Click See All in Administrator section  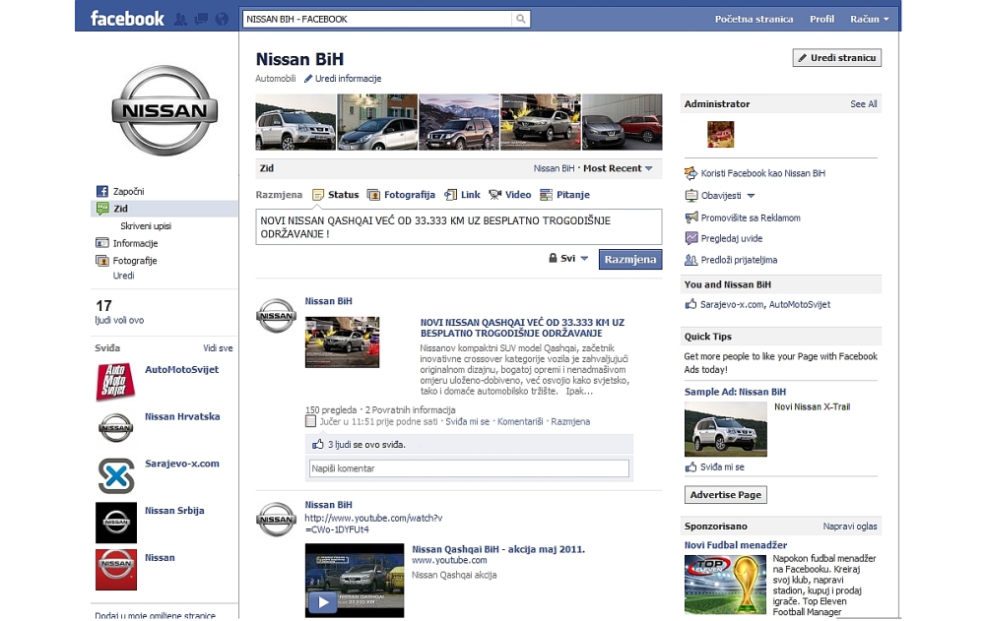[x=864, y=104]
